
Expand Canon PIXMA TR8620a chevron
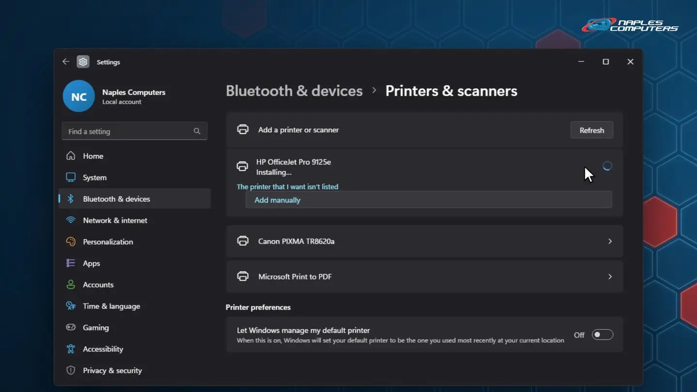(x=610, y=241)
